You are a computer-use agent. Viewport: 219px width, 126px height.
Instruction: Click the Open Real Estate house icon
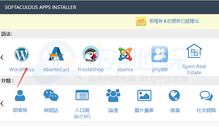click(194, 51)
